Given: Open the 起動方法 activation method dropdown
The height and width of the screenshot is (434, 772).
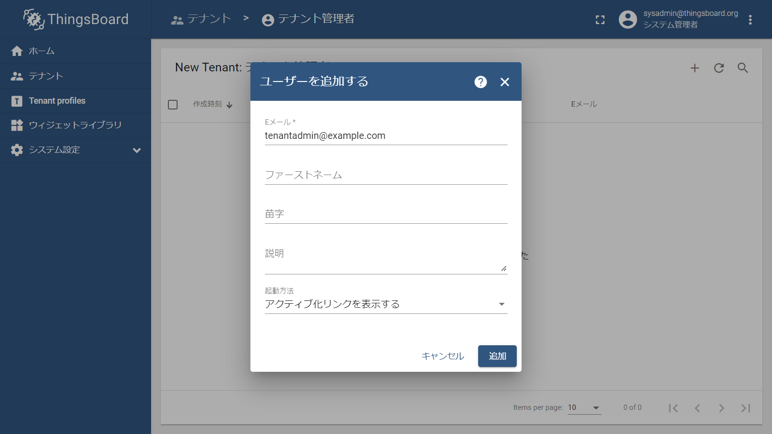Looking at the screenshot, I should [x=386, y=304].
